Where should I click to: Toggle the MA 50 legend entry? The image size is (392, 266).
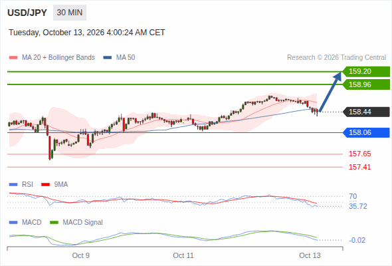point(119,58)
